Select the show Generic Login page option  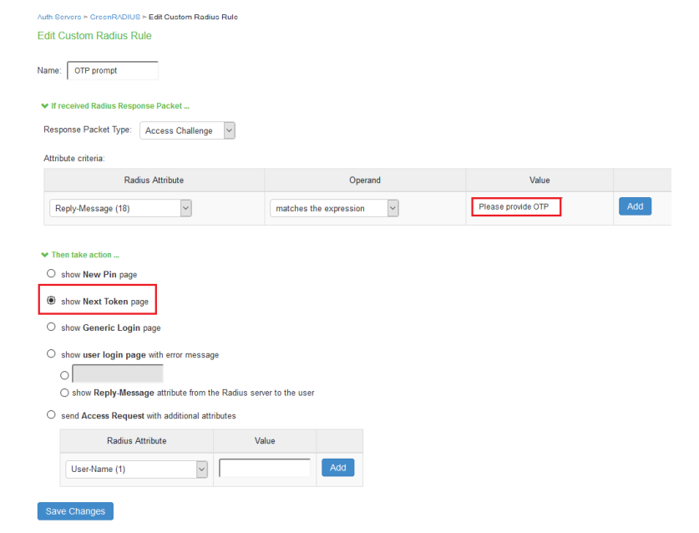point(52,327)
